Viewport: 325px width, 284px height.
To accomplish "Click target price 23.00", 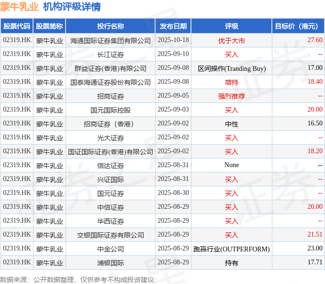I will click(315, 248).
